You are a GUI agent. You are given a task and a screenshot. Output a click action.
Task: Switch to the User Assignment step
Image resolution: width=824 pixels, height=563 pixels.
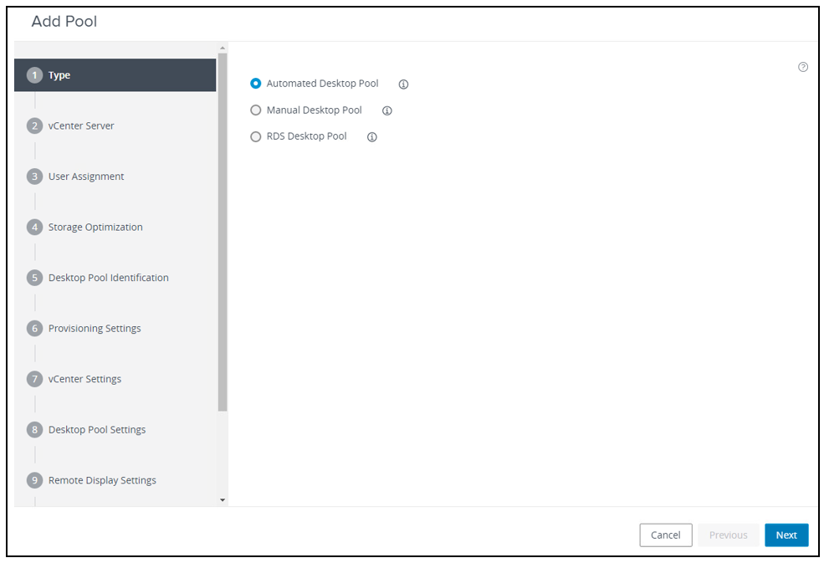tap(85, 176)
